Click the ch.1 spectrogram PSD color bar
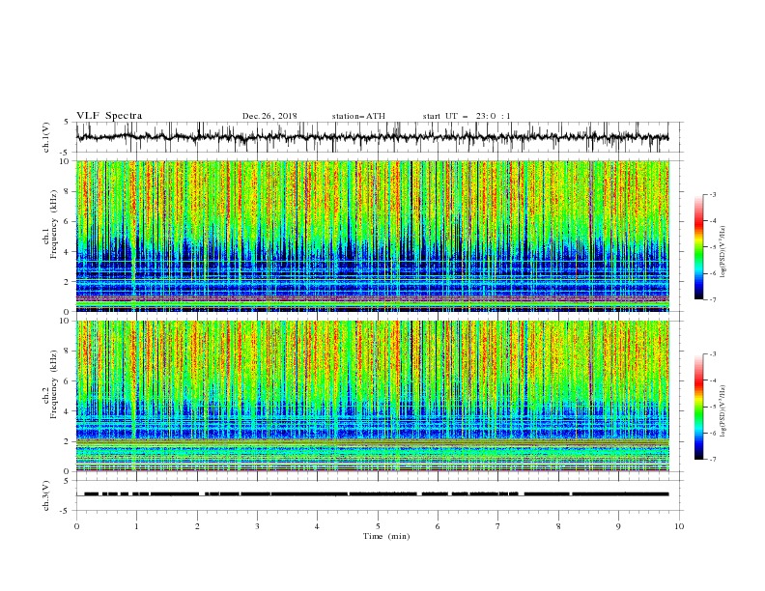This screenshot has width=765, height=591. [698, 246]
